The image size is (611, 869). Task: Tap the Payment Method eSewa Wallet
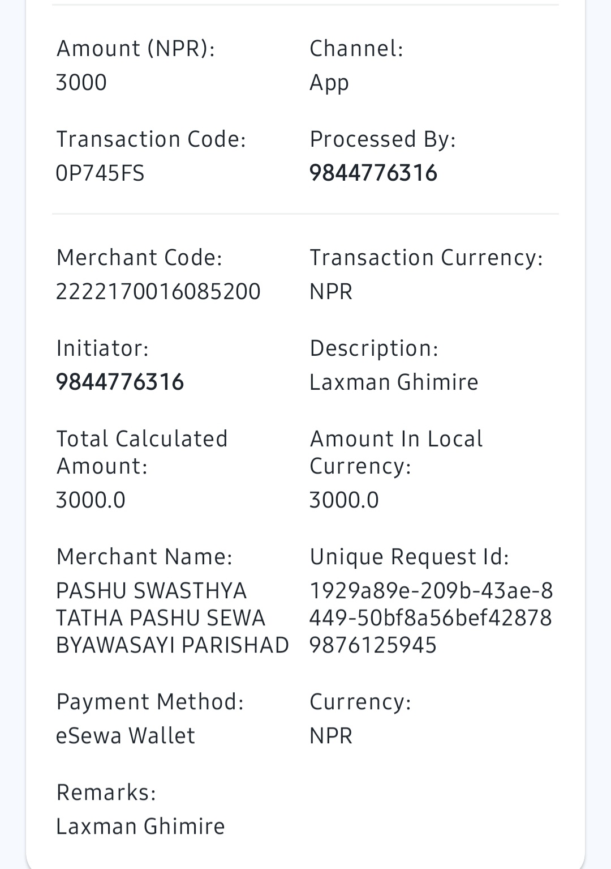[x=126, y=735]
